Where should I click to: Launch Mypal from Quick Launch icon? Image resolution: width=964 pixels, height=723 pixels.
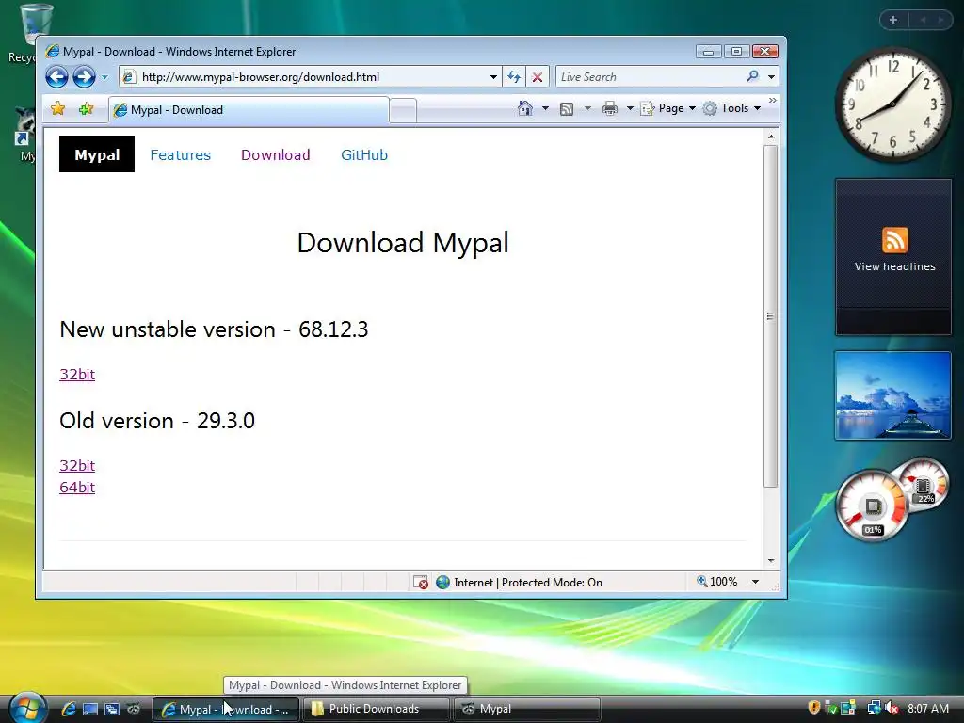point(134,709)
